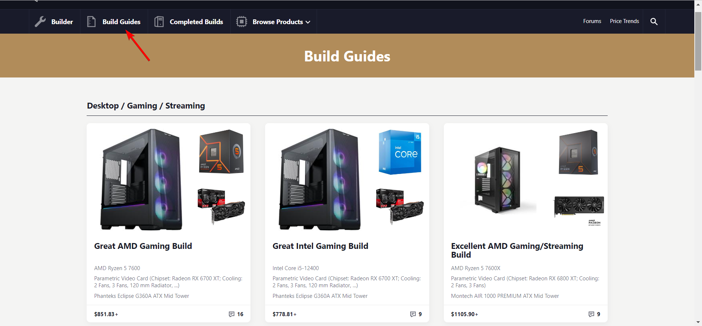This screenshot has width=702, height=326.
Task: Click the $851.83+ price
Action: coord(106,314)
